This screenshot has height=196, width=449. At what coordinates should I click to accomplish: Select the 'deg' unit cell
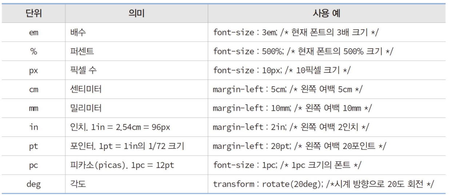point(33,184)
